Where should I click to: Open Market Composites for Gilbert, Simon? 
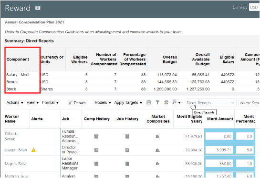[x=157, y=136]
